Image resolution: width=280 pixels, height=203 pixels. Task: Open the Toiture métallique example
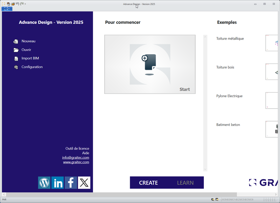click(230, 39)
